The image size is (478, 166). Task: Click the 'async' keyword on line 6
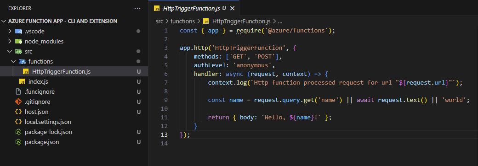click(x=235, y=74)
